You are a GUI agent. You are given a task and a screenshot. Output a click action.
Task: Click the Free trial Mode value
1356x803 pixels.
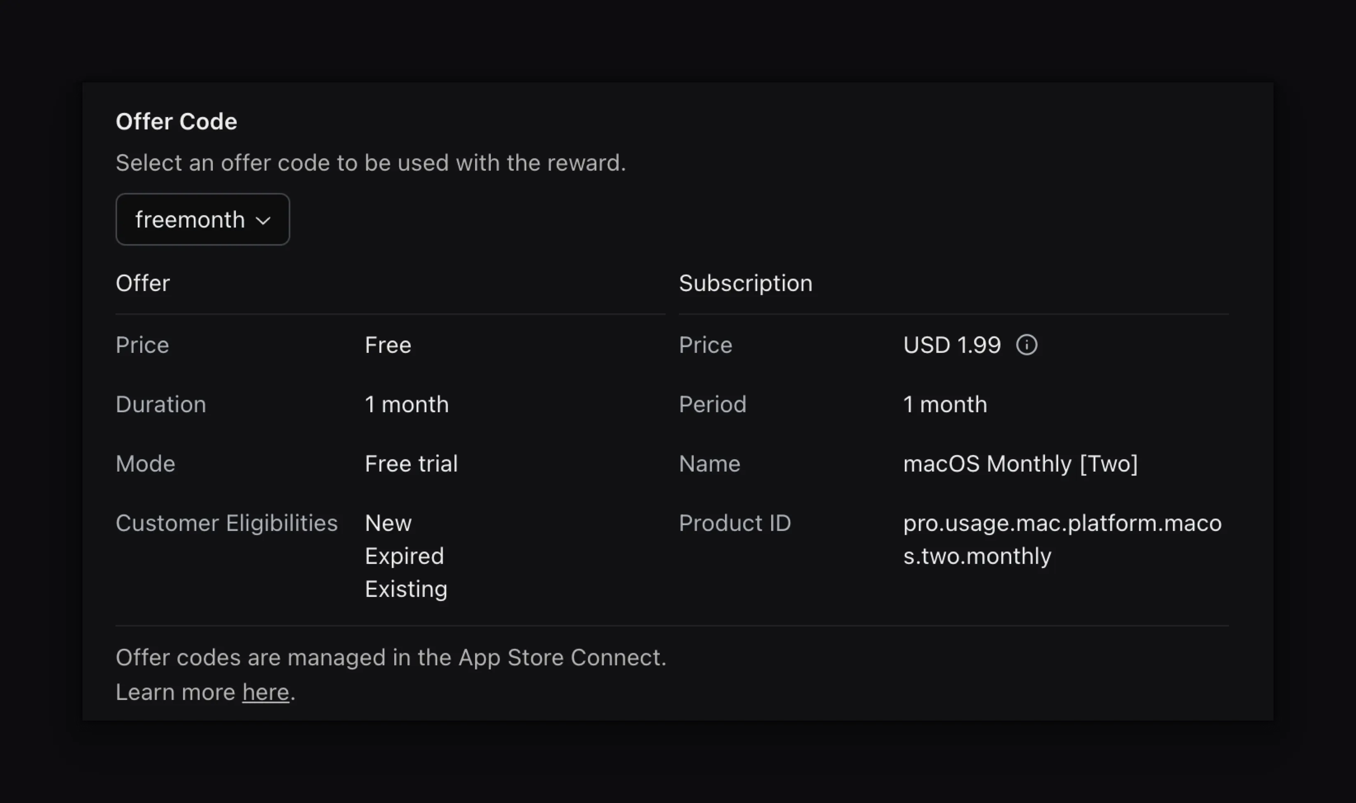point(411,463)
